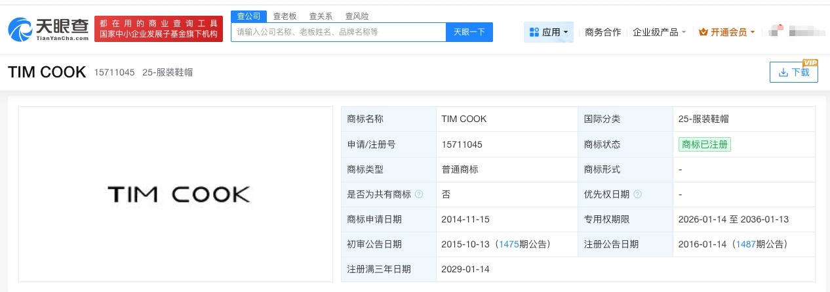Click the date 2029-01-14
The image size is (830, 292).
[x=465, y=269]
